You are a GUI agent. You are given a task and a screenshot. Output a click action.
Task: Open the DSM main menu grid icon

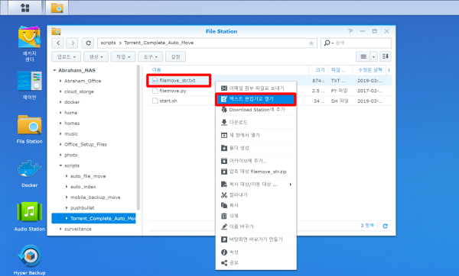(25, 8)
